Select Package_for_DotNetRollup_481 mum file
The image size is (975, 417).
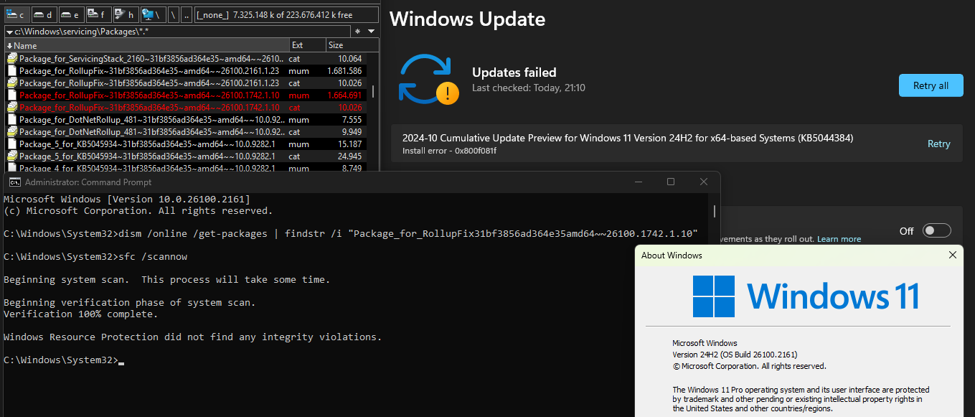(185, 119)
